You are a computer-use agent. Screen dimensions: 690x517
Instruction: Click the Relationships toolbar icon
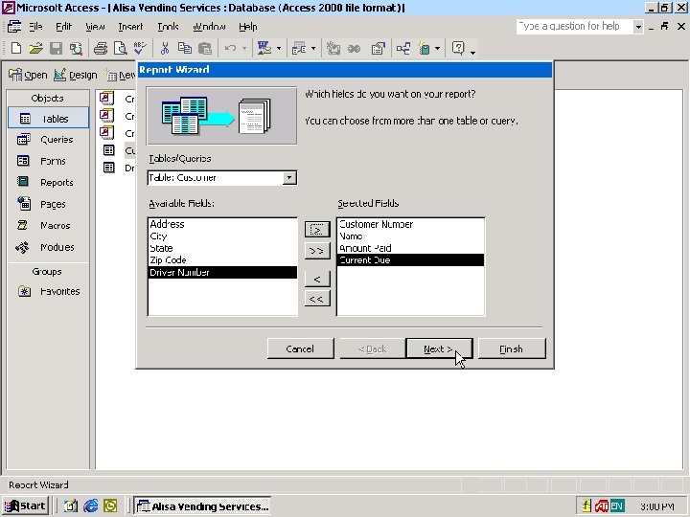point(403,48)
